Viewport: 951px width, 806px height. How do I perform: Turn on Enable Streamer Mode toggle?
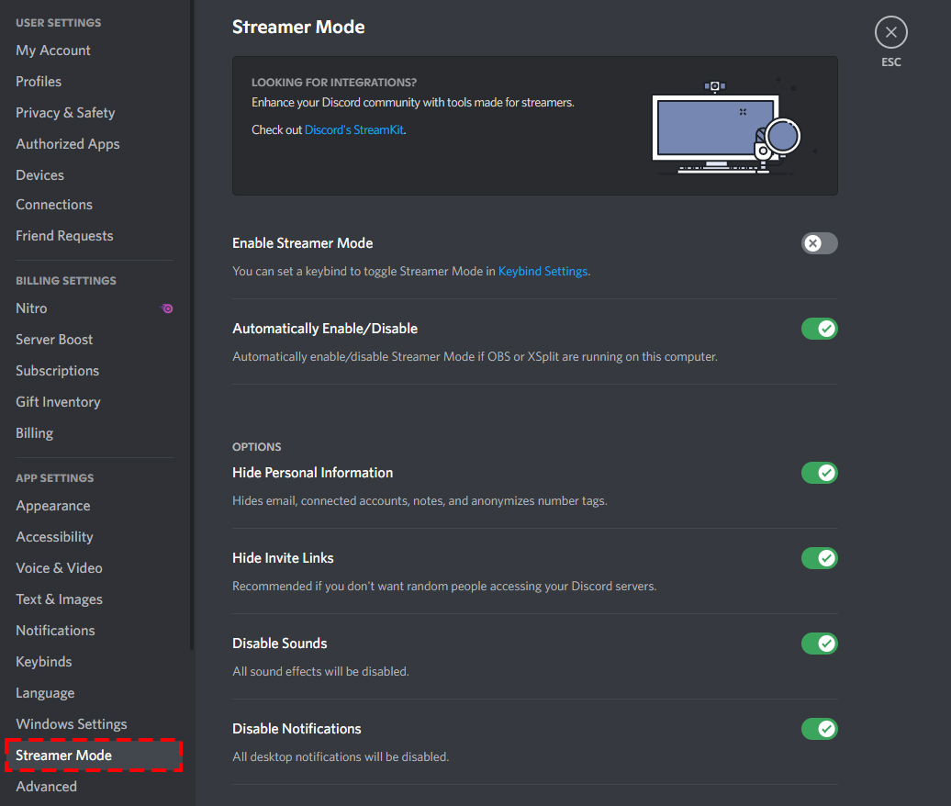819,243
